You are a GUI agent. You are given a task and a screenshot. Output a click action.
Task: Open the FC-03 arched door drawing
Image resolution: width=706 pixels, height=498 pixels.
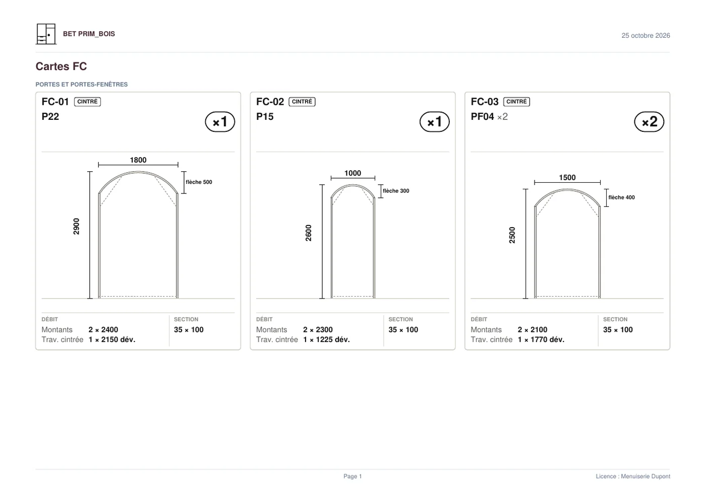pyautogui.click(x=567, y=244)
